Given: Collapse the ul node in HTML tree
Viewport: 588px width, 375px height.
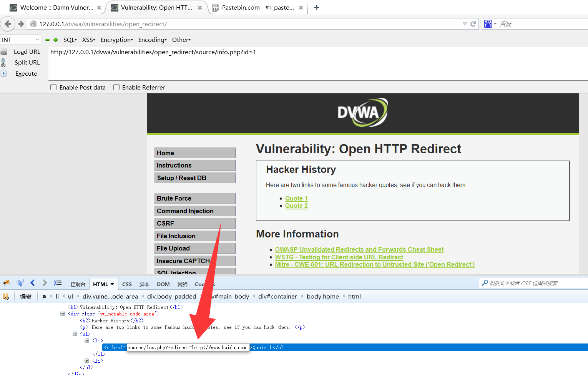Looking at the screenshot, I should [75, 334].
